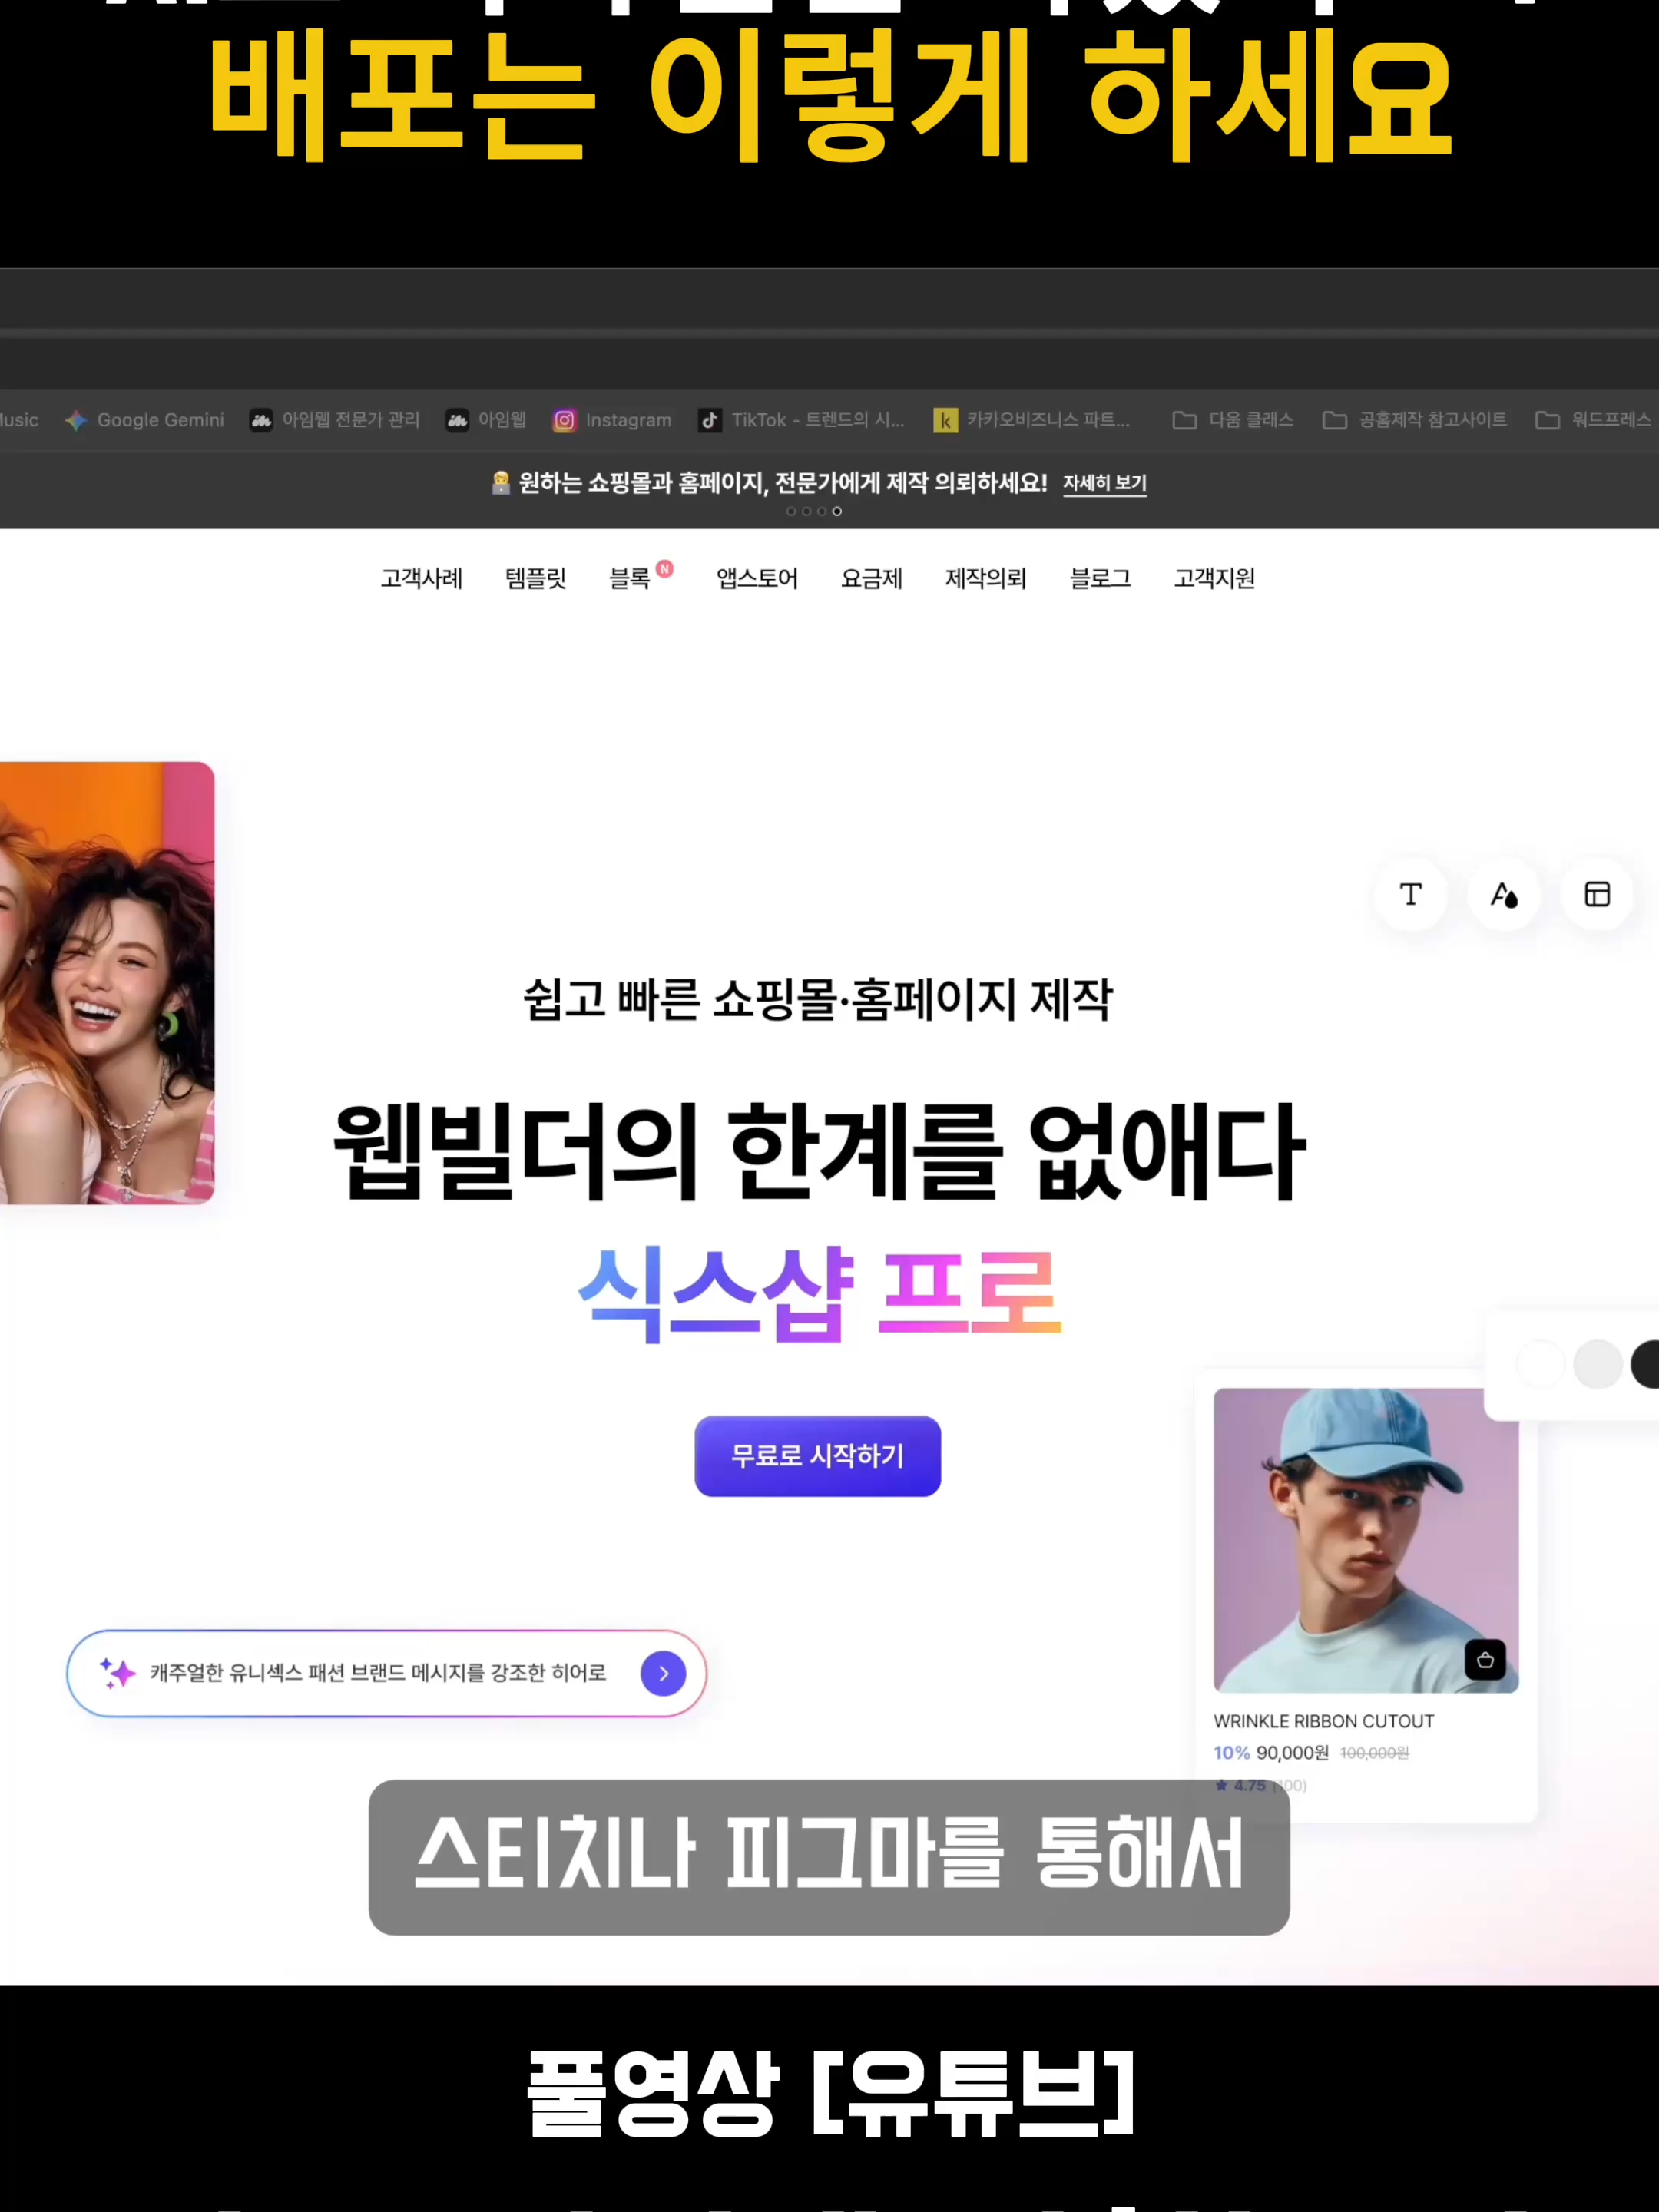Viewport: 1659px width, 2212px height.
Task: Open the 카카오비즈니스 파트 bookmark
Action: point(1032,420)
